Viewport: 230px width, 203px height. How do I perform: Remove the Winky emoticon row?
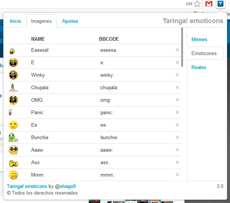tap(177, 75)
